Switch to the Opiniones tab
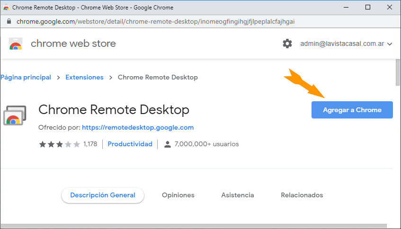401x229 pixels. coord(178,195)
